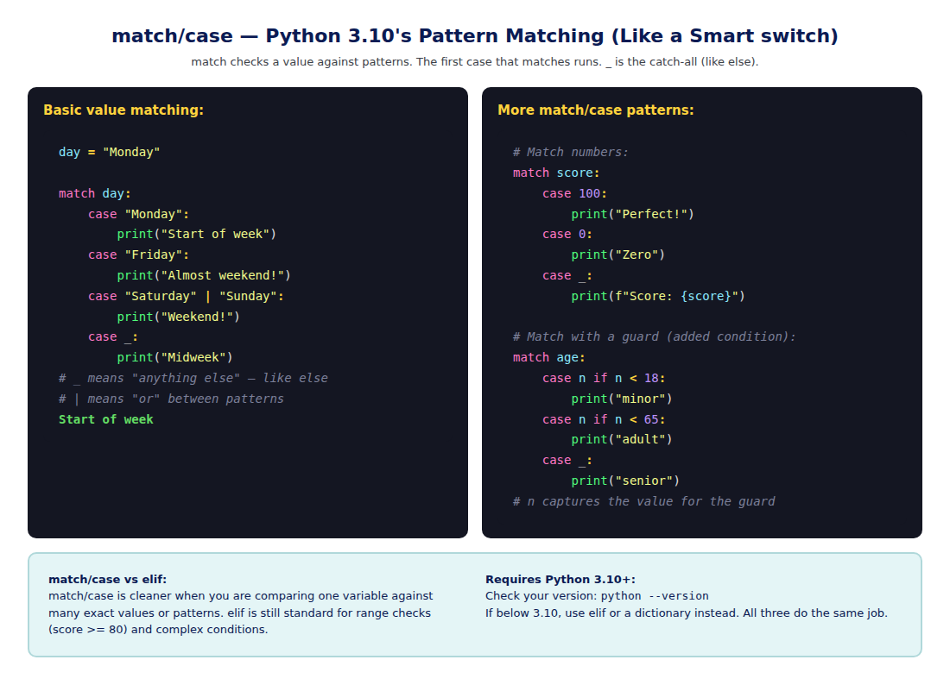The image size is (950, 685).
Task: Click print("Weekend!") line
Action: coord(179,317)
